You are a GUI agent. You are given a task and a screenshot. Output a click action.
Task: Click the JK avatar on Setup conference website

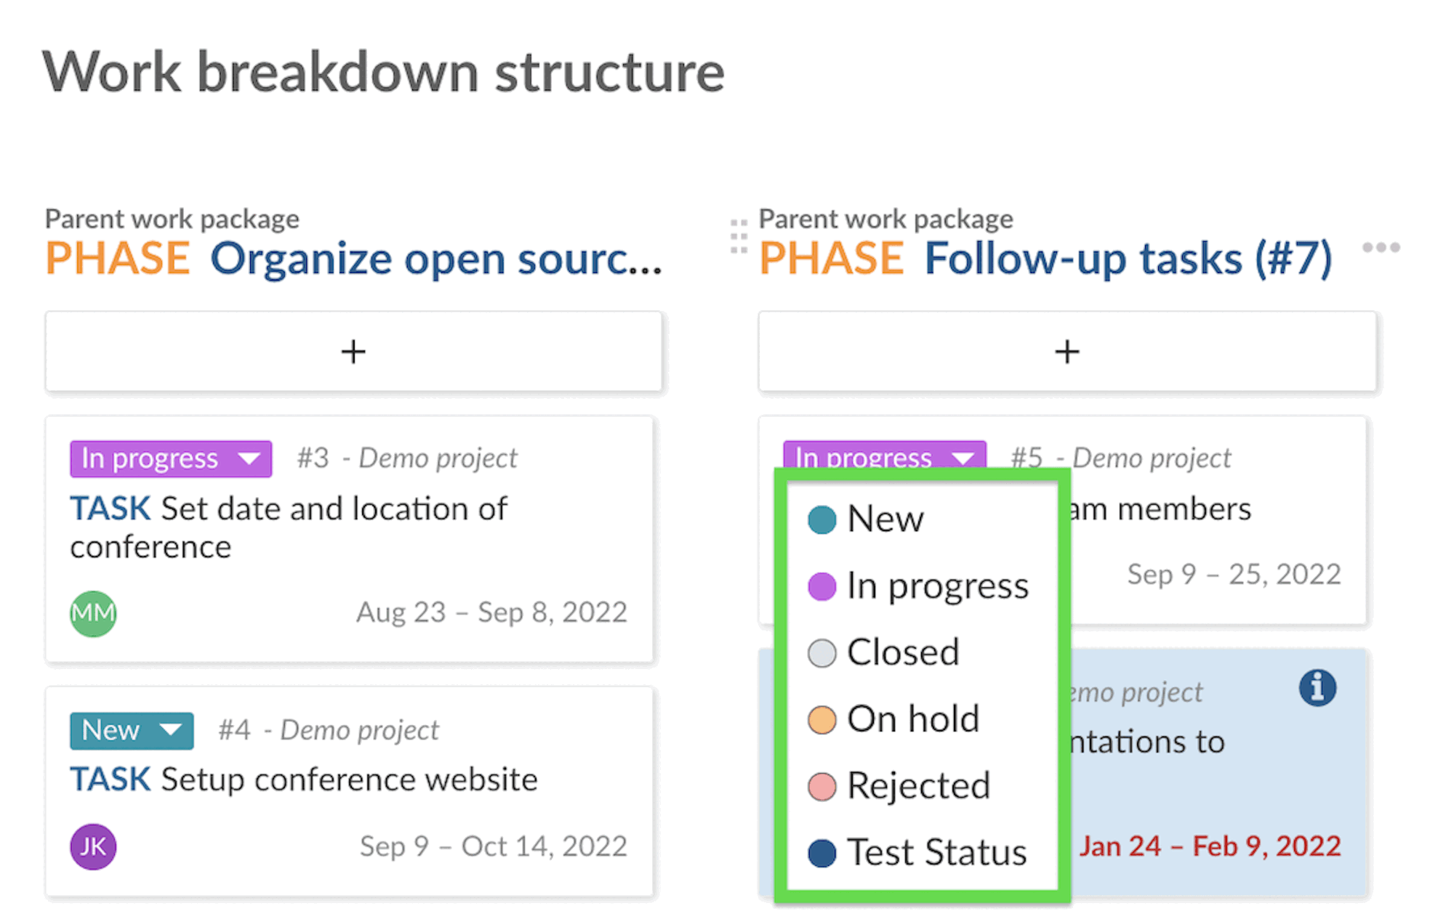(x=92, y=846)
